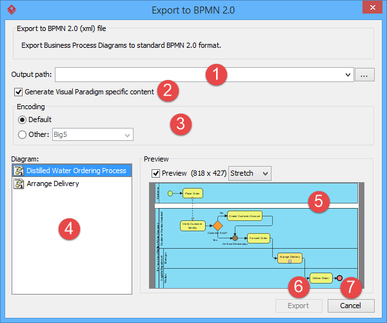
Task: Click the red end event in preview
Action: click(340, 278)
